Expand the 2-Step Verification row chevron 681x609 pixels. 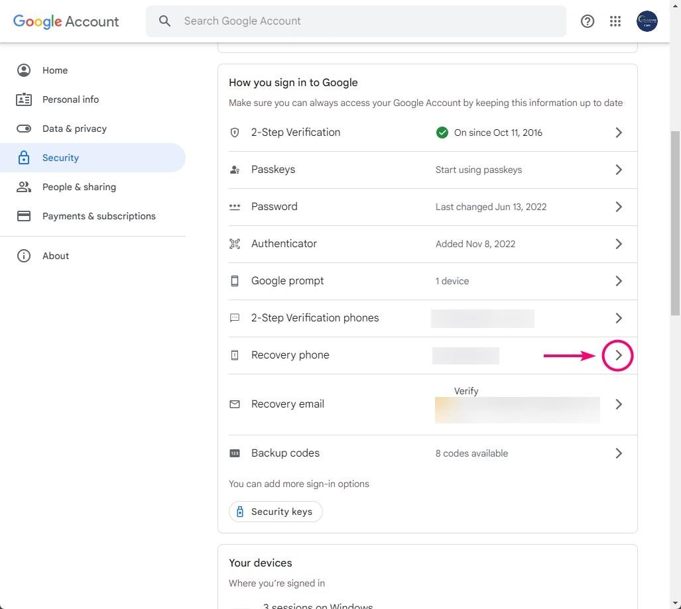click(x=619, y=133)
